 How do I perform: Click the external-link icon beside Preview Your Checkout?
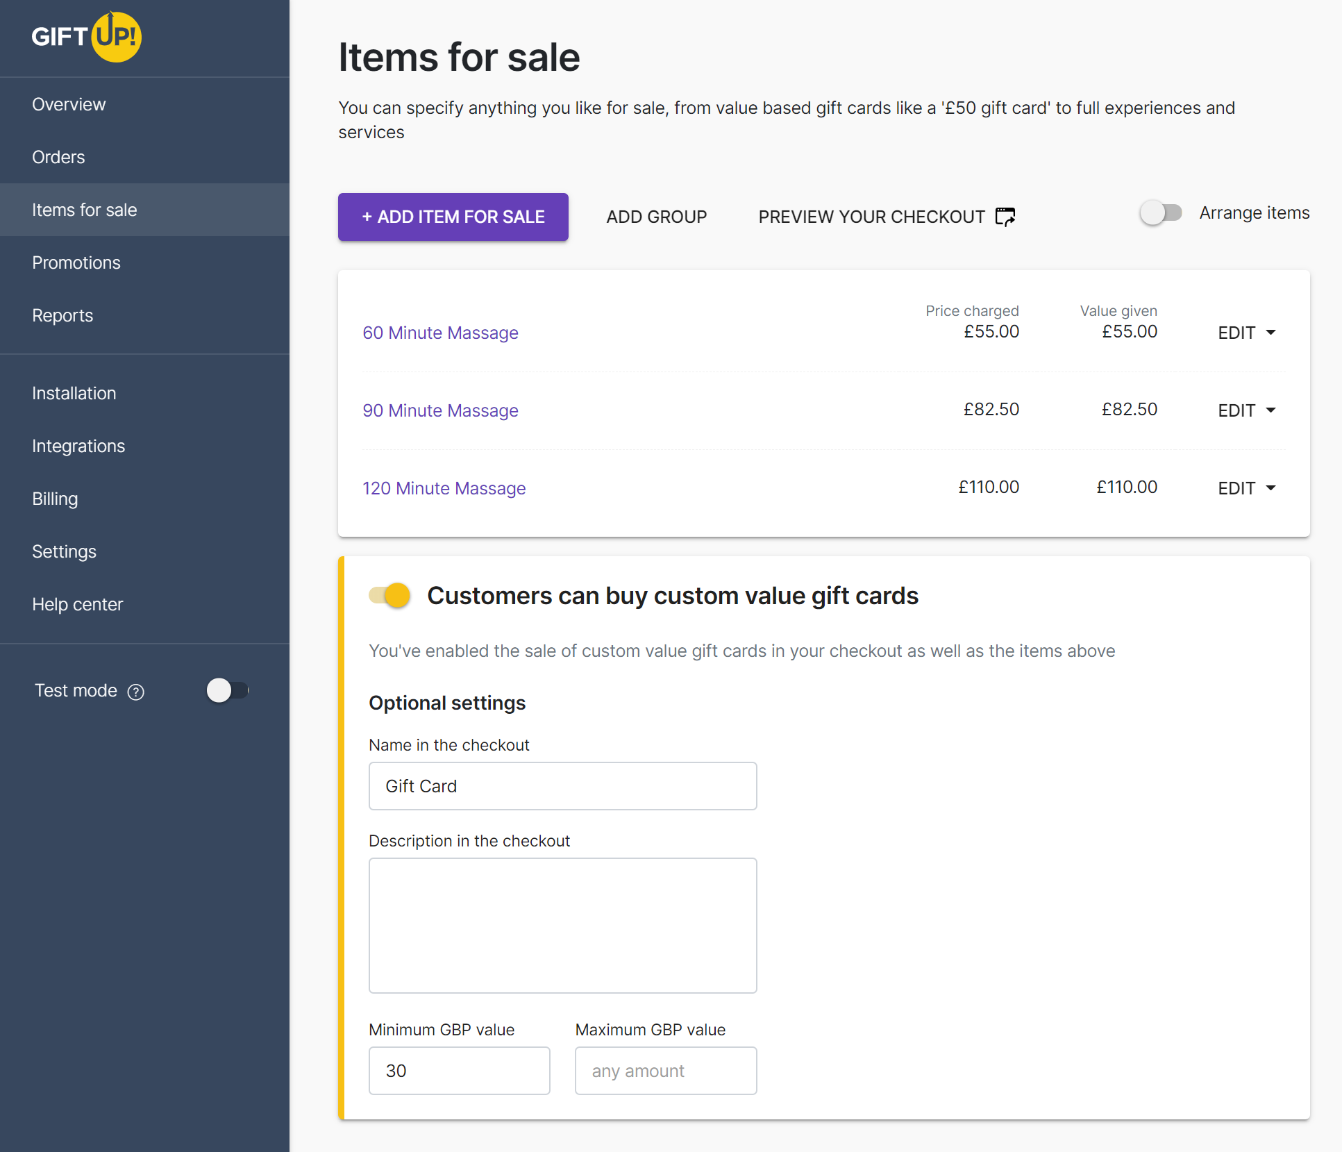click(x=1005, y=217)
